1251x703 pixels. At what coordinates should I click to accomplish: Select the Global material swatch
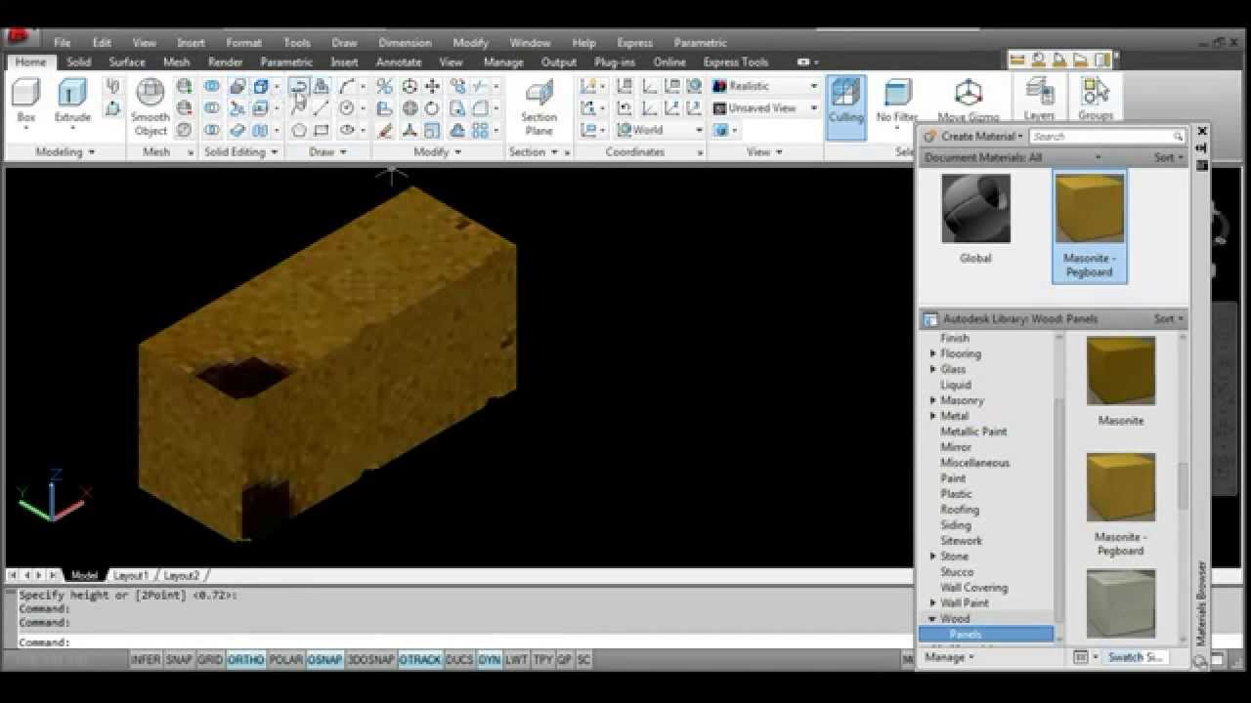[x=975, y=210]
